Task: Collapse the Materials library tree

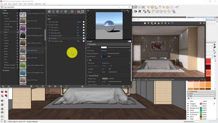Action: (2, 13)
